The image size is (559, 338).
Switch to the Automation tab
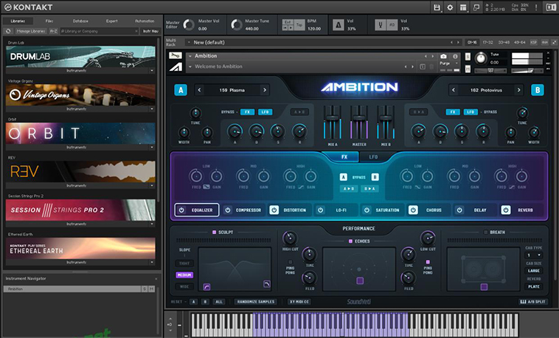(145, 21)
